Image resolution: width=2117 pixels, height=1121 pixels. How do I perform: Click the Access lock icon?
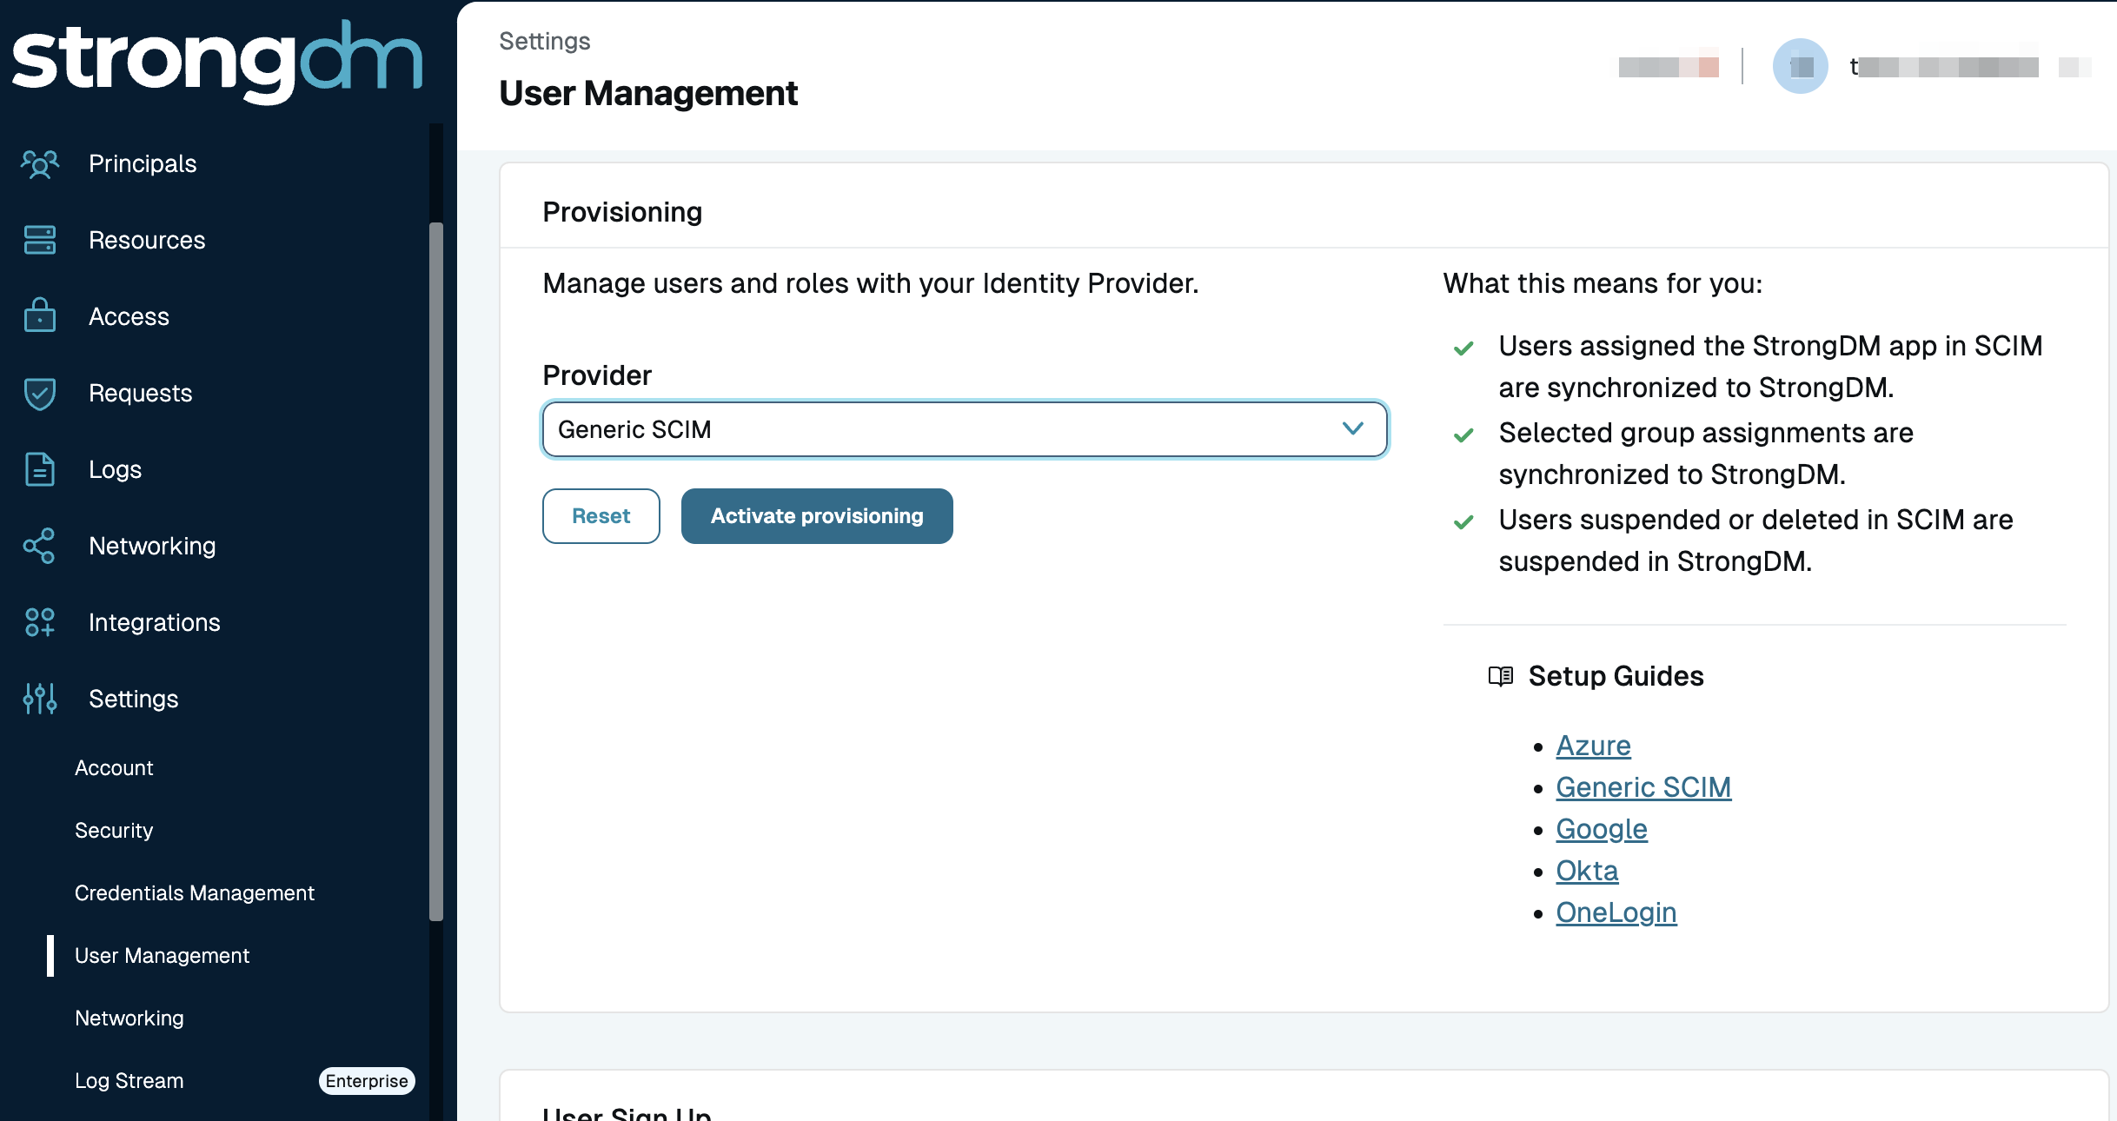(39, 316)
